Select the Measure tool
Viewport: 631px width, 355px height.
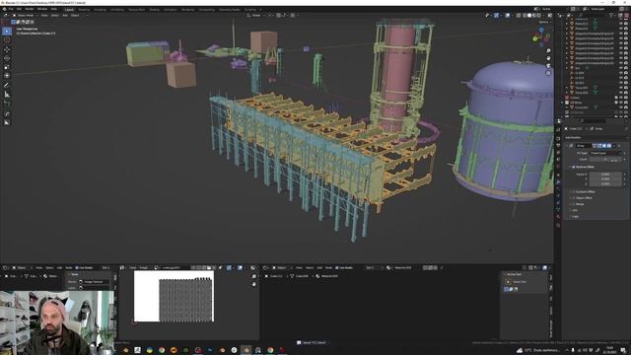[7, 95]
